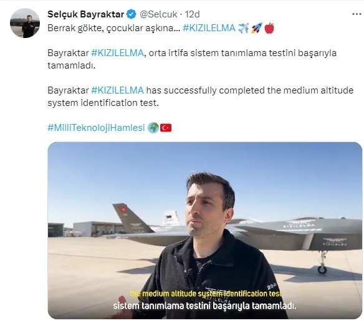Click the rocket emoji
This screenshot has height=321, width=364.
click(x=257, y=28)
